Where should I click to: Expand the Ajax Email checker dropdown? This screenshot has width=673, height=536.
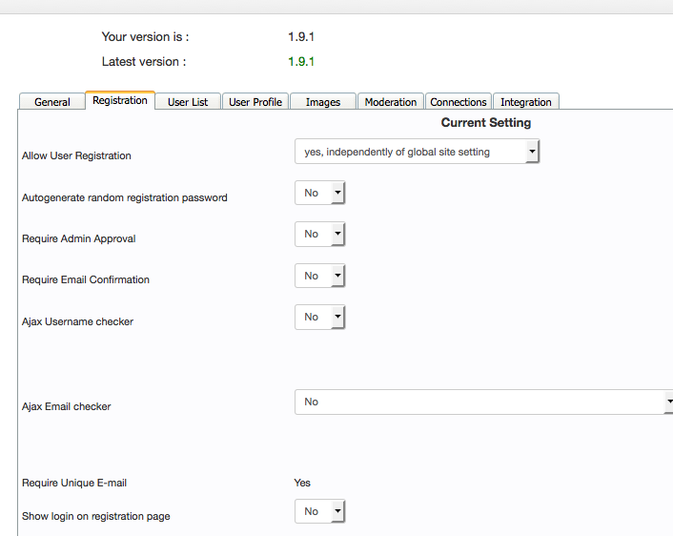pos(483,402)
